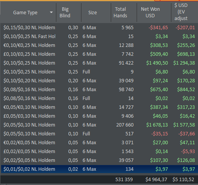Click the 531 359 total hands summary
This screenshot has height=185, width=198.
[x=124, y=180]
